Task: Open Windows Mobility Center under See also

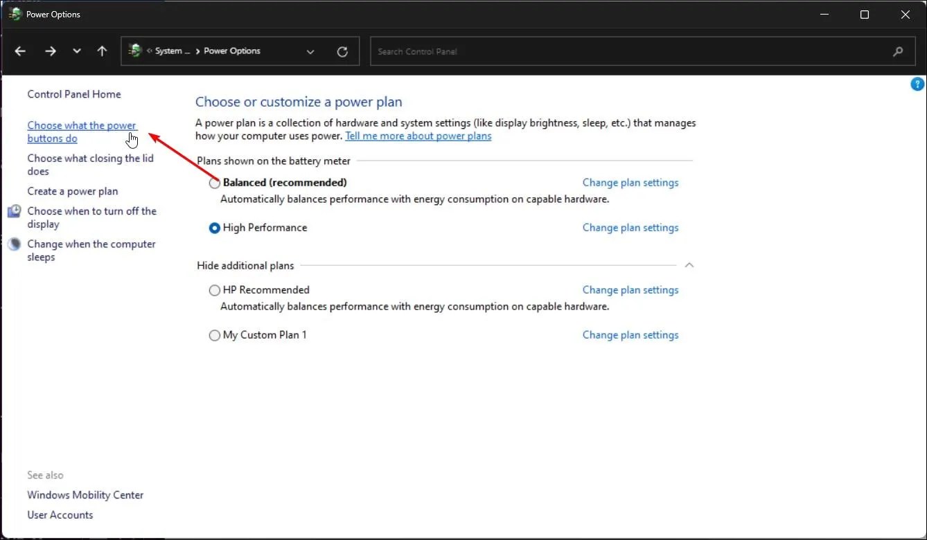Action: coord(85,495)
